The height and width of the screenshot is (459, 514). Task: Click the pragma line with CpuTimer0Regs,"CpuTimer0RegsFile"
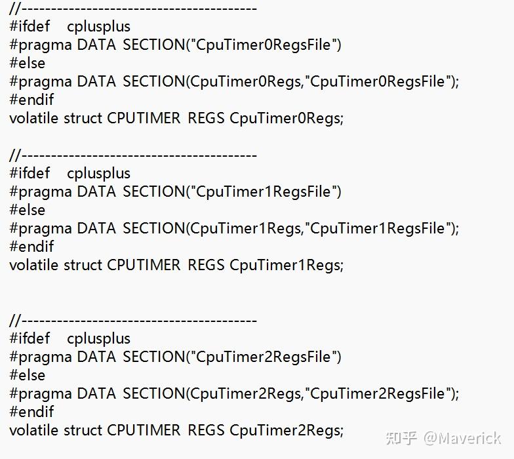pyautogui.click(x=234, y=81)
